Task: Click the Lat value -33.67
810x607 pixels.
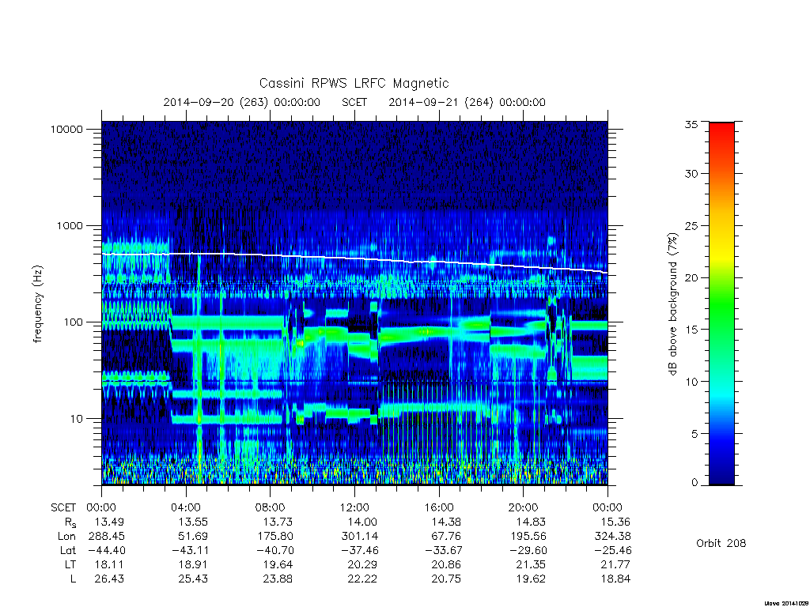Action: coord(443,551)
